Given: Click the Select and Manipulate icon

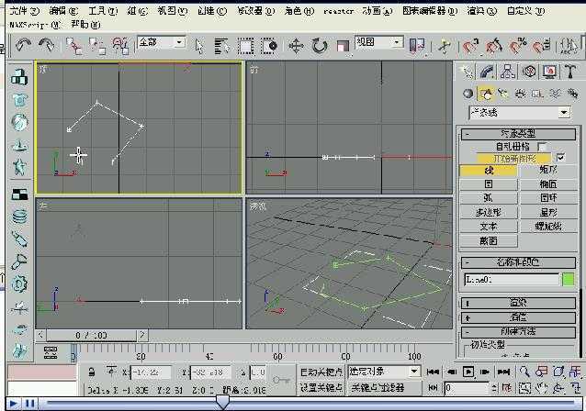Looking at the screenshot, I should [445, 47].
